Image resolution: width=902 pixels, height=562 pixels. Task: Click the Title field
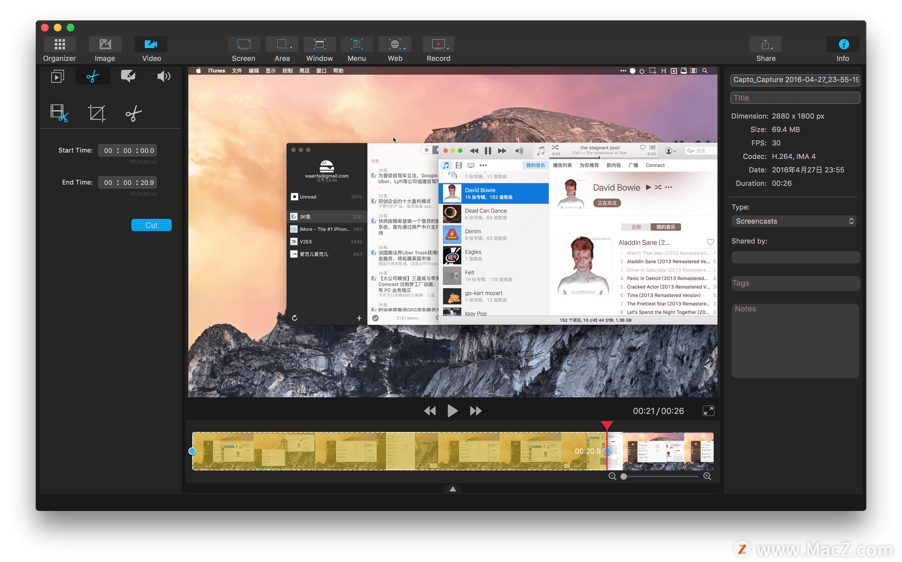pos(795,98)
